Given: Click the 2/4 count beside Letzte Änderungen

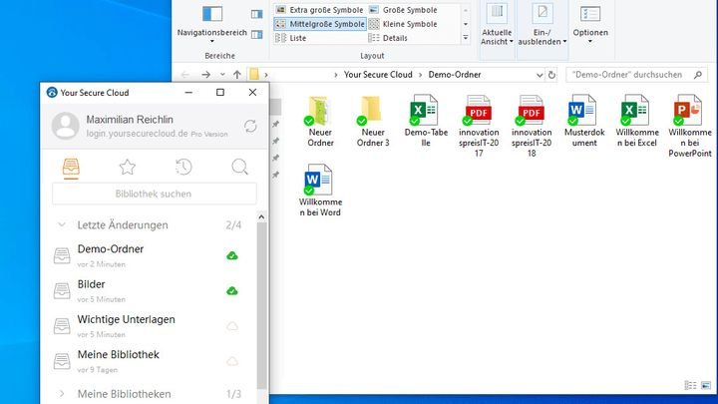Looking at the screenshot, I should [x=233, y=224].
